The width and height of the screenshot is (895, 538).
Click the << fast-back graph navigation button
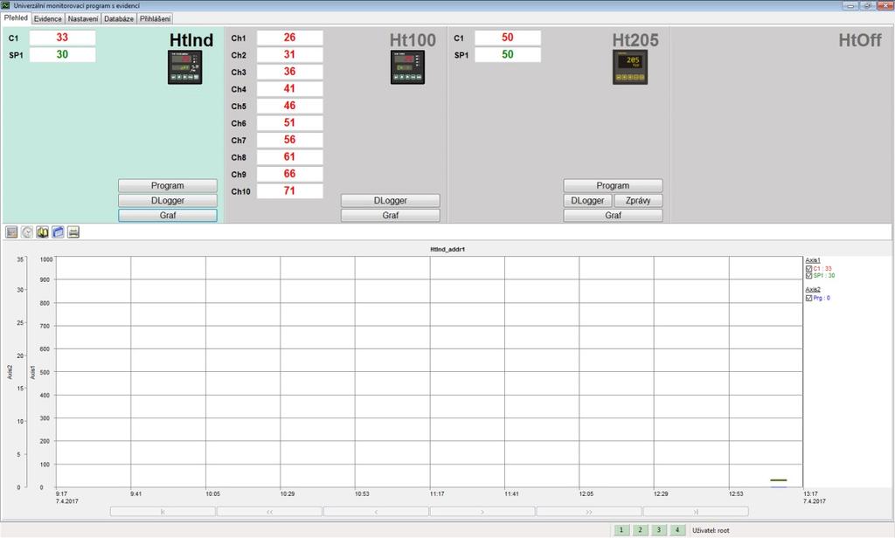click(x=269, y=512)
